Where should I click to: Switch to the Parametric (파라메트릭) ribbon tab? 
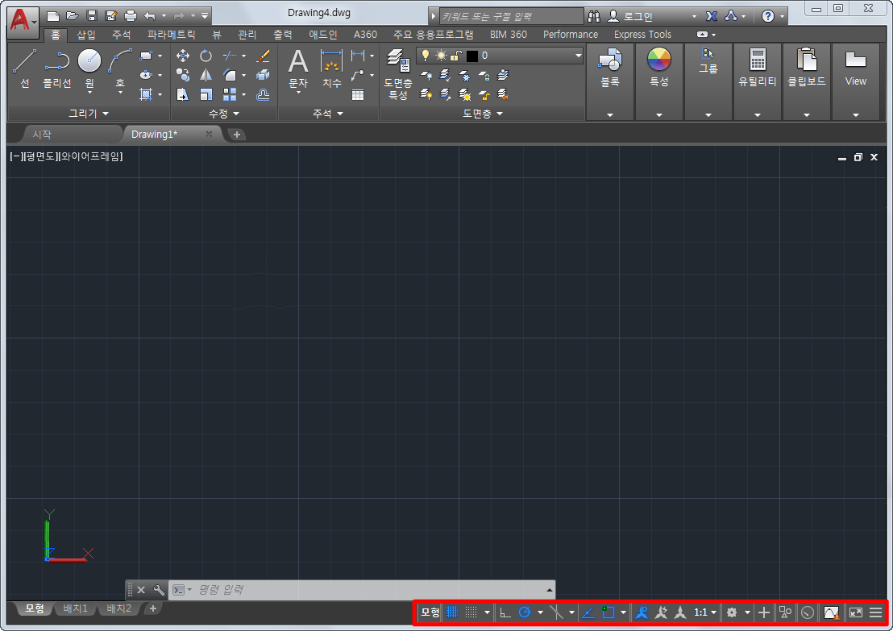pos(172,34)
